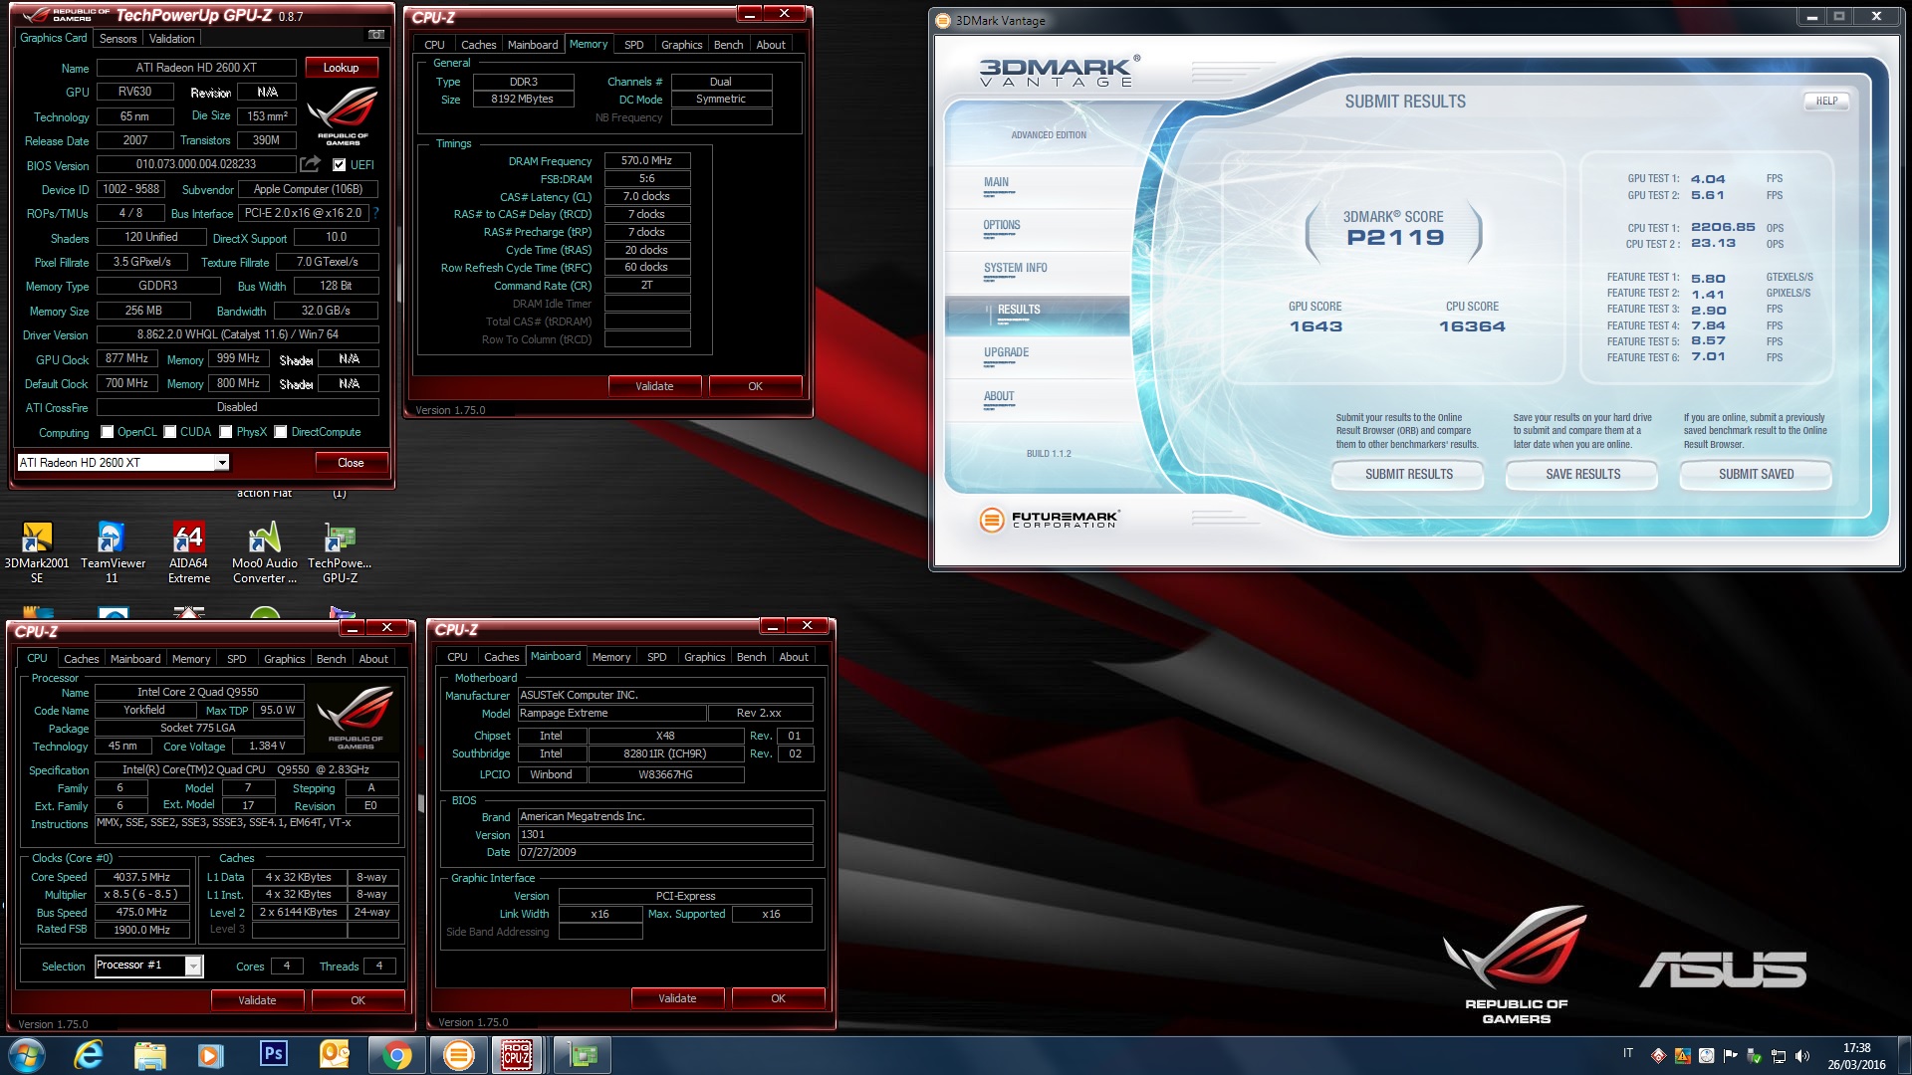Image resolution: width=1912 pixels, height=1075 pixels.
Task: Click the round disk gauge tray icon
Action: click(1706, 1056)
